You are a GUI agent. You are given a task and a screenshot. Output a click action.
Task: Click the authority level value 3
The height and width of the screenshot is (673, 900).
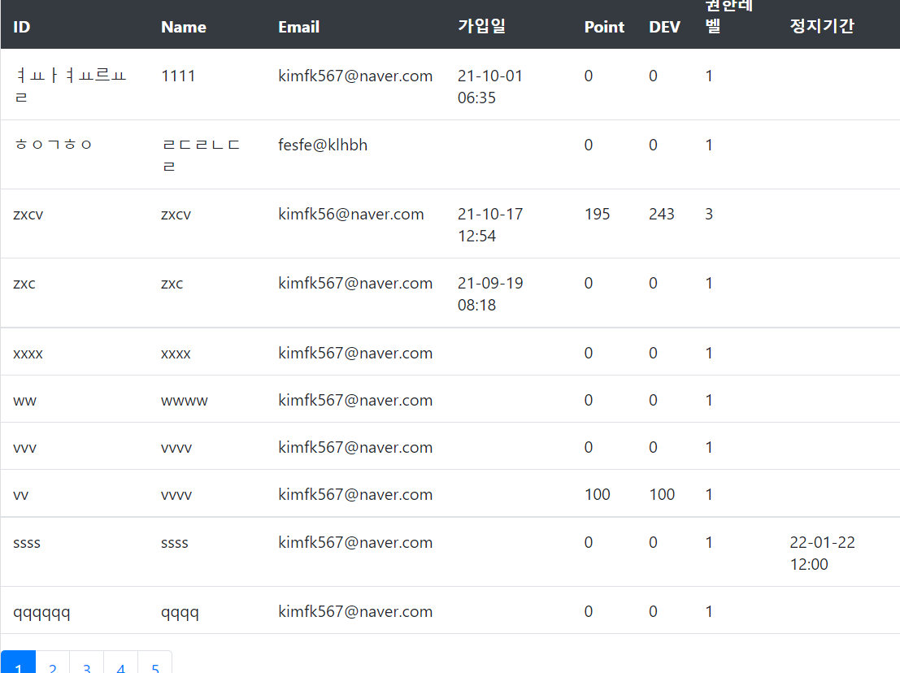[x=709, y=214]
